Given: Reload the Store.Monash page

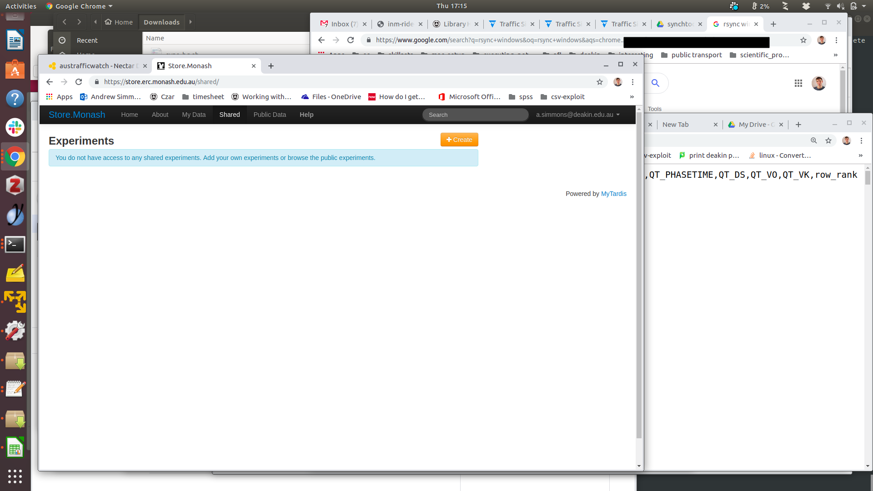Looking at the screenshot, I should (x=79, y=82).
